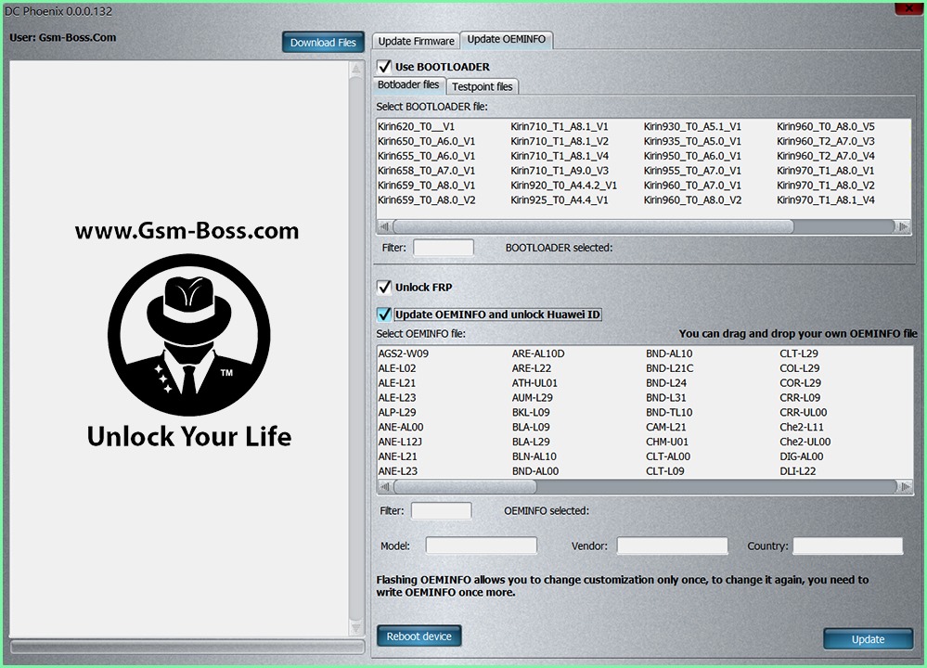Select OEMINFO file CAM-L21
927x668 pixels.
(x=665, y=428)
